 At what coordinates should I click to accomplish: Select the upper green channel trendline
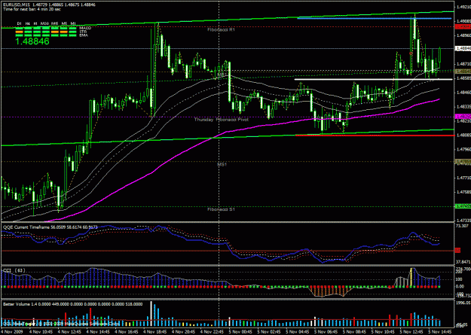pyautogui.click(x=227, y=20)
